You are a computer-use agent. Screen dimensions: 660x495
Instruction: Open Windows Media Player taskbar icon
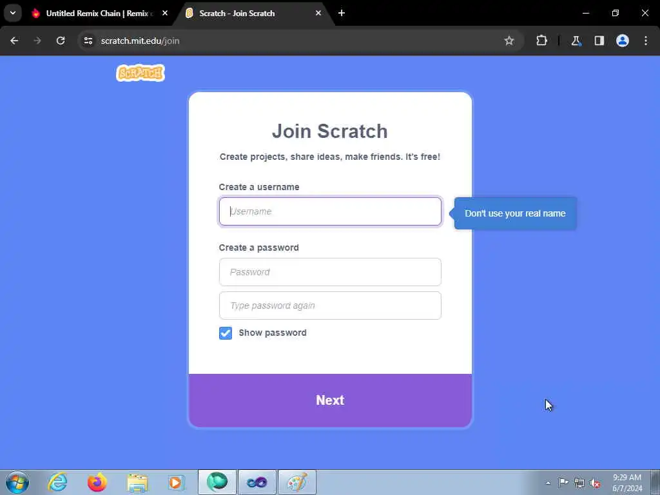click(176, 482)
